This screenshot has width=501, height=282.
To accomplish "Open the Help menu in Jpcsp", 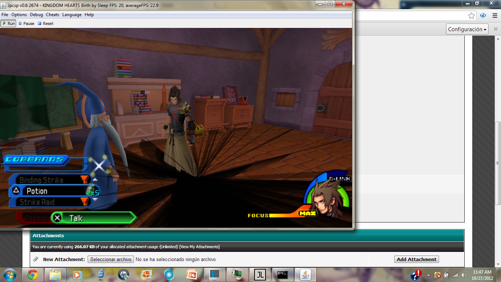I will pos(89,15).
